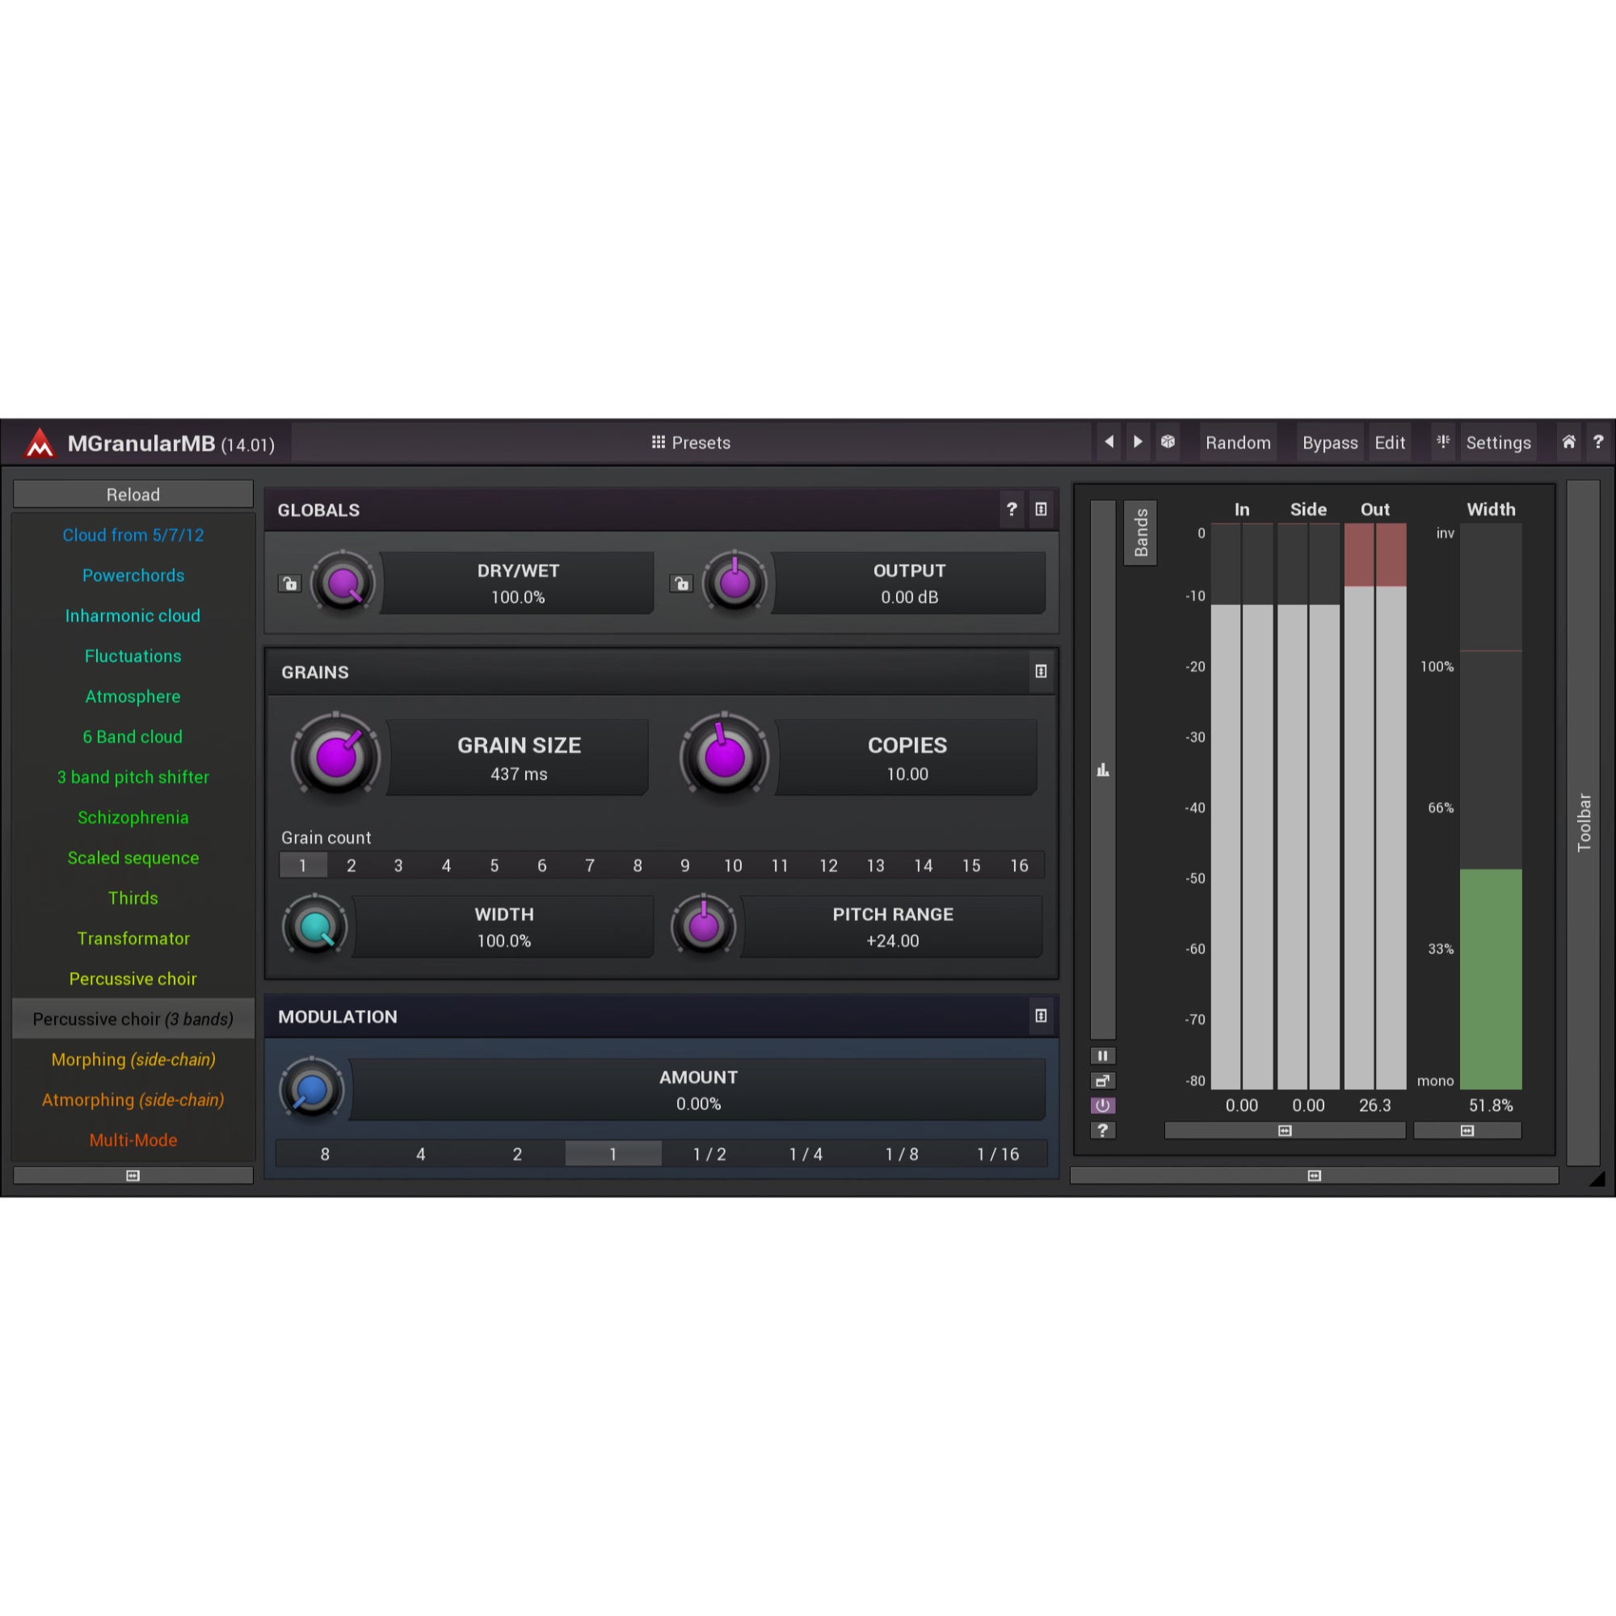Viewport: 1616px width, 1616px height.
Task: Open the home icon in title bar
Action: tap(1568, 442)
